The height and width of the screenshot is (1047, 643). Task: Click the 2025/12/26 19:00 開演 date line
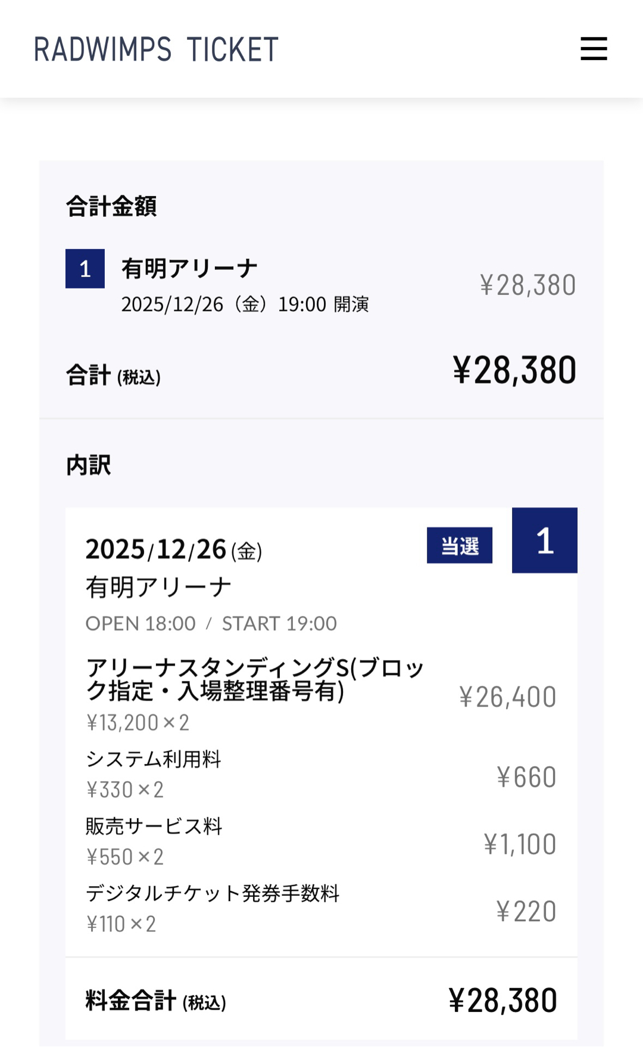click(x=245, y=305)
